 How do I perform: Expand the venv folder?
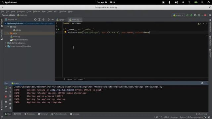pos(8,33)
